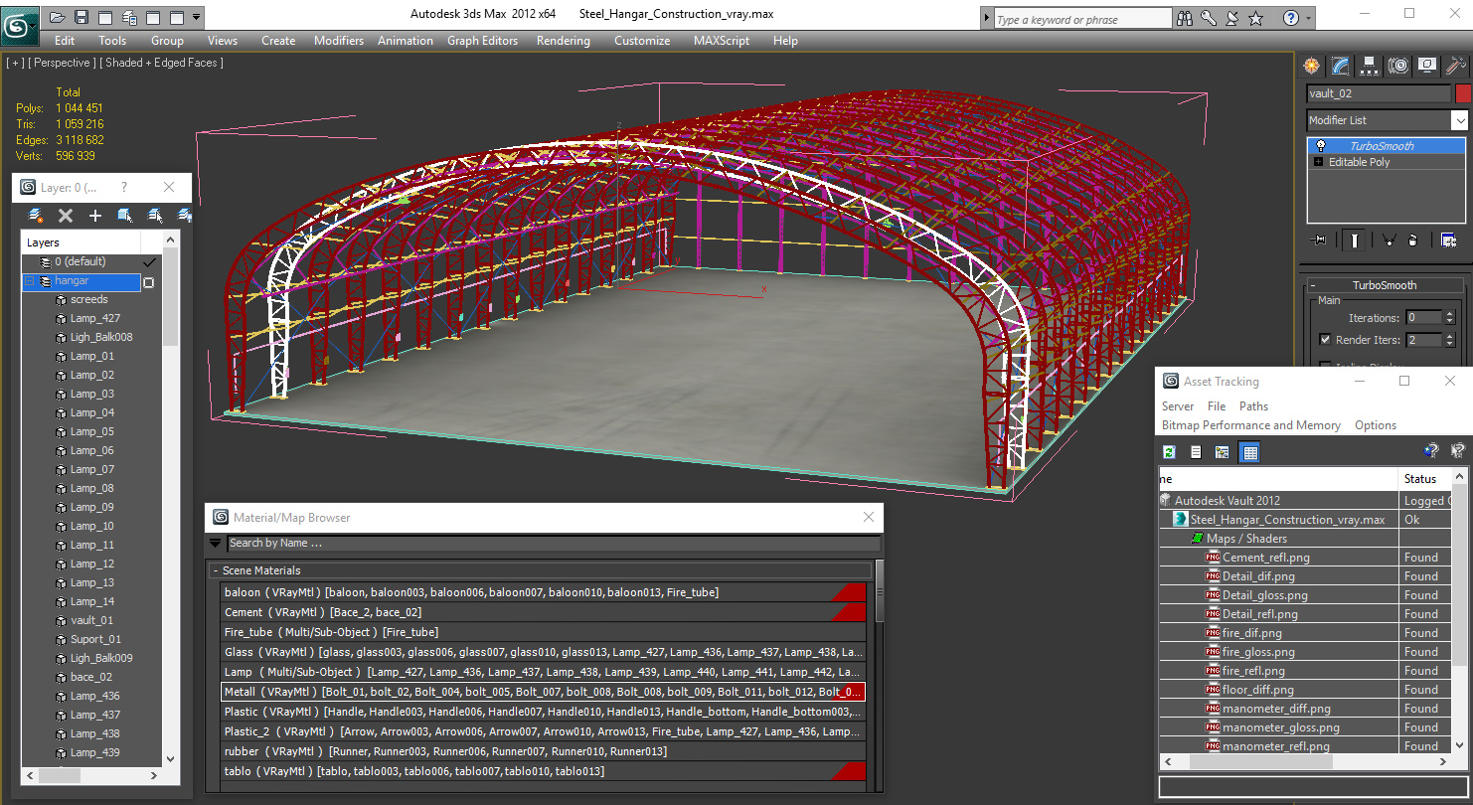Image resolution: width=1473 pixels, height=805 pixels.
Task: Click the Status column header in Asset Tracking
Action: point(1426,479)
